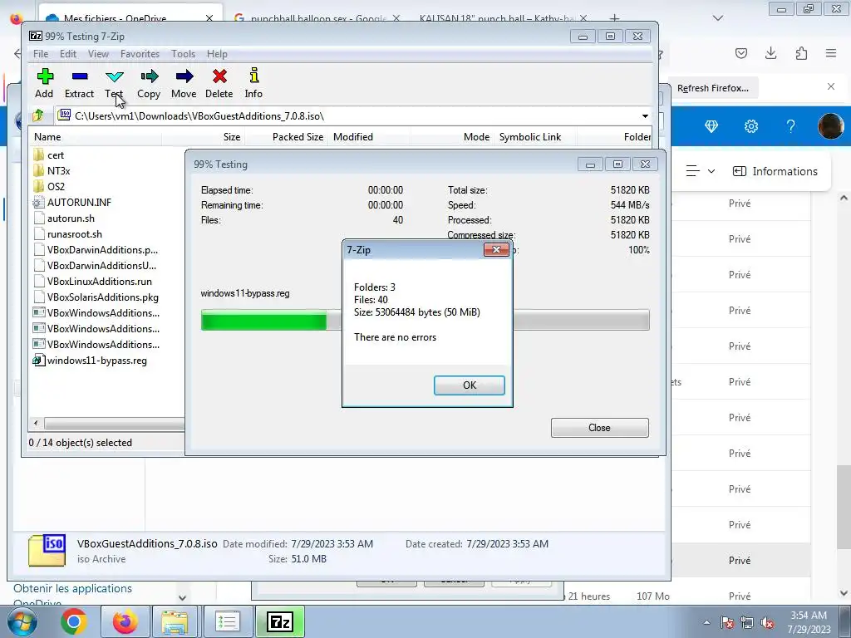Open the Help menu
The image size is (851, 638).
point(217,54)
